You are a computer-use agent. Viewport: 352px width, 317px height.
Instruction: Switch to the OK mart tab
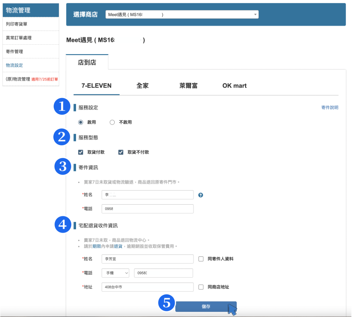point(234,86)
